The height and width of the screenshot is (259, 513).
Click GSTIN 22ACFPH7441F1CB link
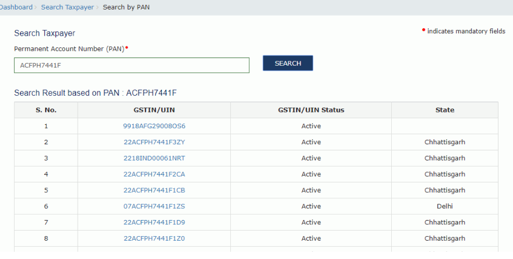pyautogui.click(x=154, y=190)
